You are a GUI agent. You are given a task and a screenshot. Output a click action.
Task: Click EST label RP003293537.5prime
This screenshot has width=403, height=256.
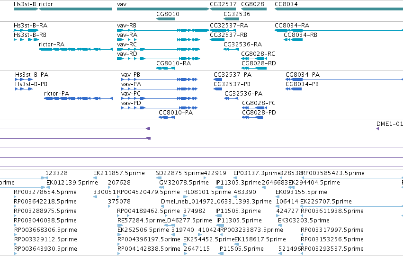(x=332, y=249)
